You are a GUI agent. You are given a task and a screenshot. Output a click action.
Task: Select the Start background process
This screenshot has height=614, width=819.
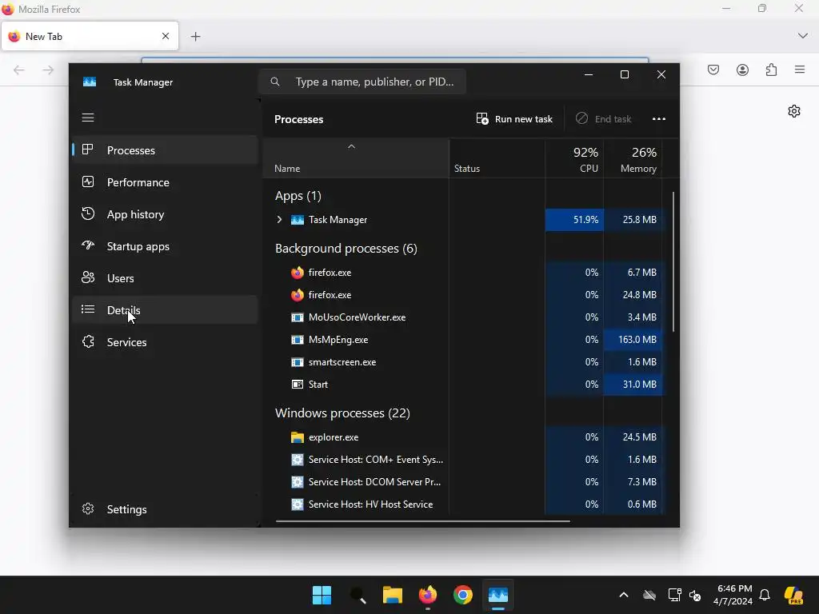pos(463,385)
